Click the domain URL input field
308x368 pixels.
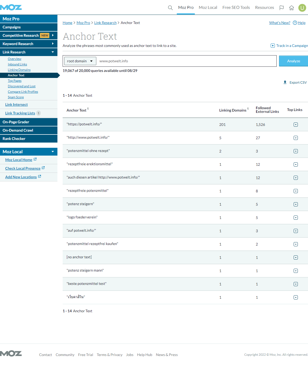[x=185, y=61]
